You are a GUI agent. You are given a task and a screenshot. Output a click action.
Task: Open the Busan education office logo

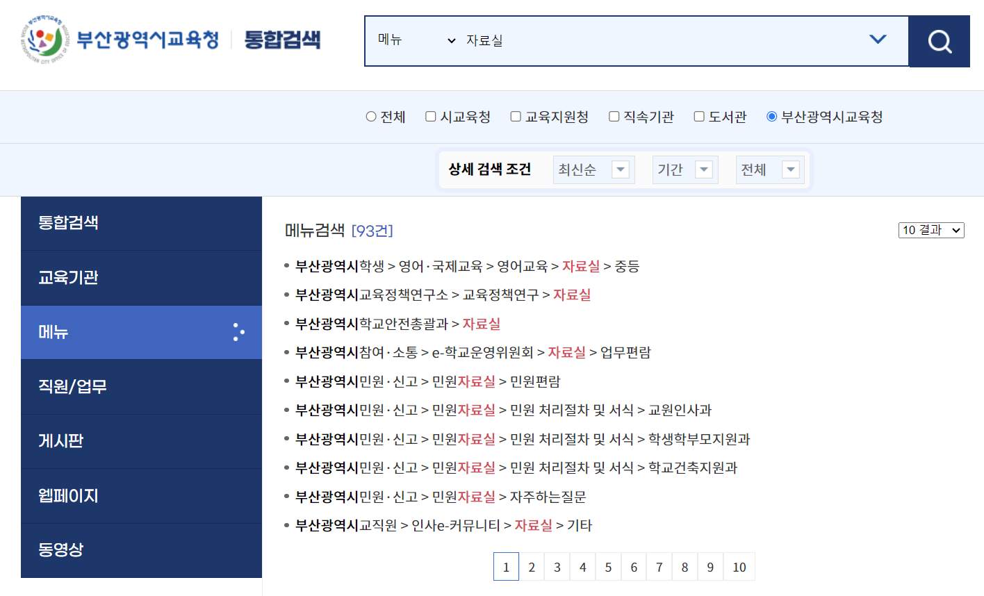pyautogui.click(x=120, y=40)
